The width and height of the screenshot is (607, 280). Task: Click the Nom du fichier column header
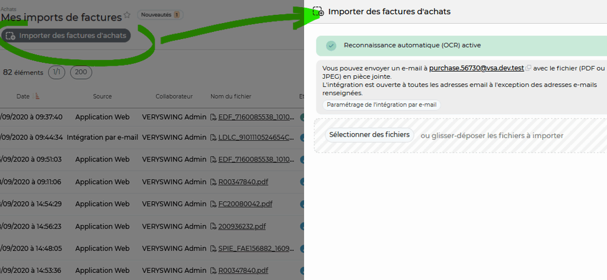(231, 96)
